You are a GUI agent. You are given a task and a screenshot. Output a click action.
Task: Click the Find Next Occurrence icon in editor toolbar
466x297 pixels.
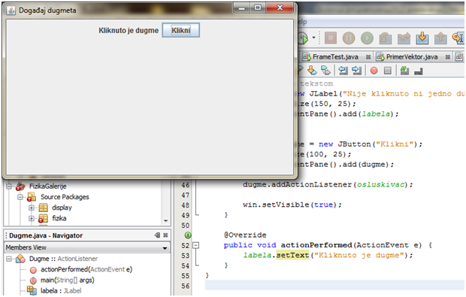(313, 71)
